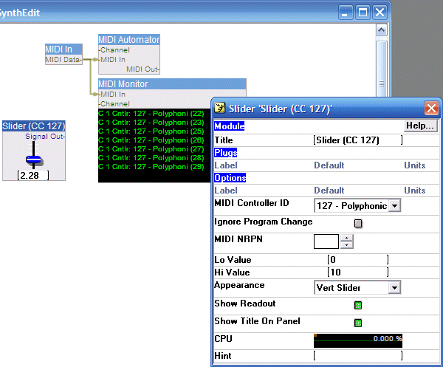Image resolution: width=443 pixels, height=367 pixels.
Task: Click monitor line 'Polyphoni (29)'
Action: coord(151,167)
